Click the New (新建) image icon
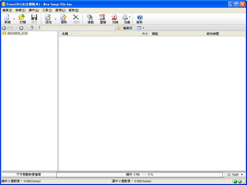 point(7,19)
